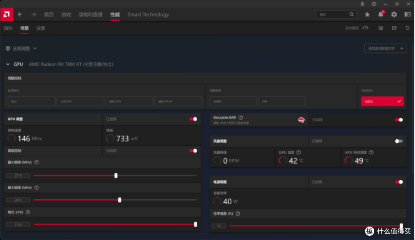Click the 最大频率 value box 2870
Image resolution: width=415 pixels, height=240 pixels.
tap(18, 200)
